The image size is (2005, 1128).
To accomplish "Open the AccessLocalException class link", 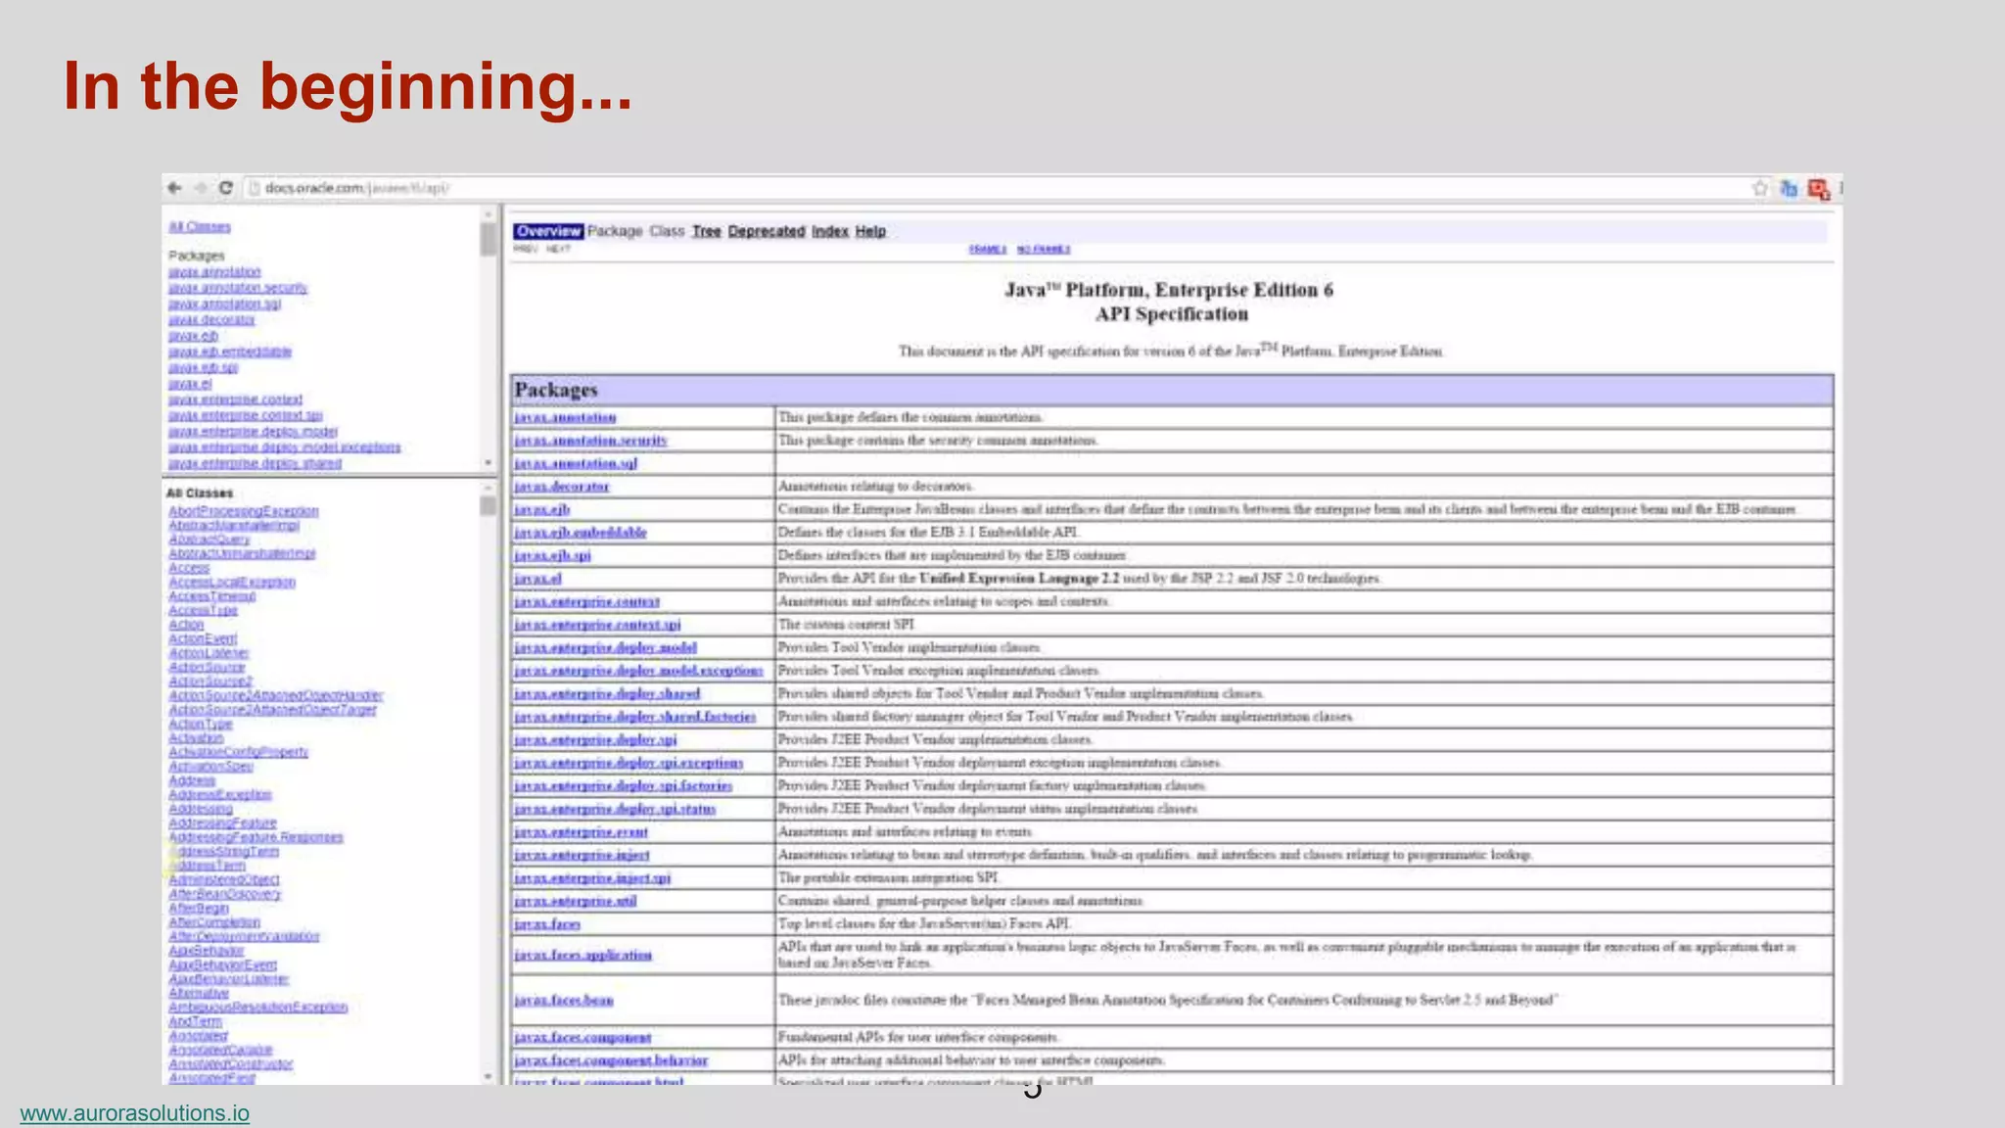I will (232, 582).
